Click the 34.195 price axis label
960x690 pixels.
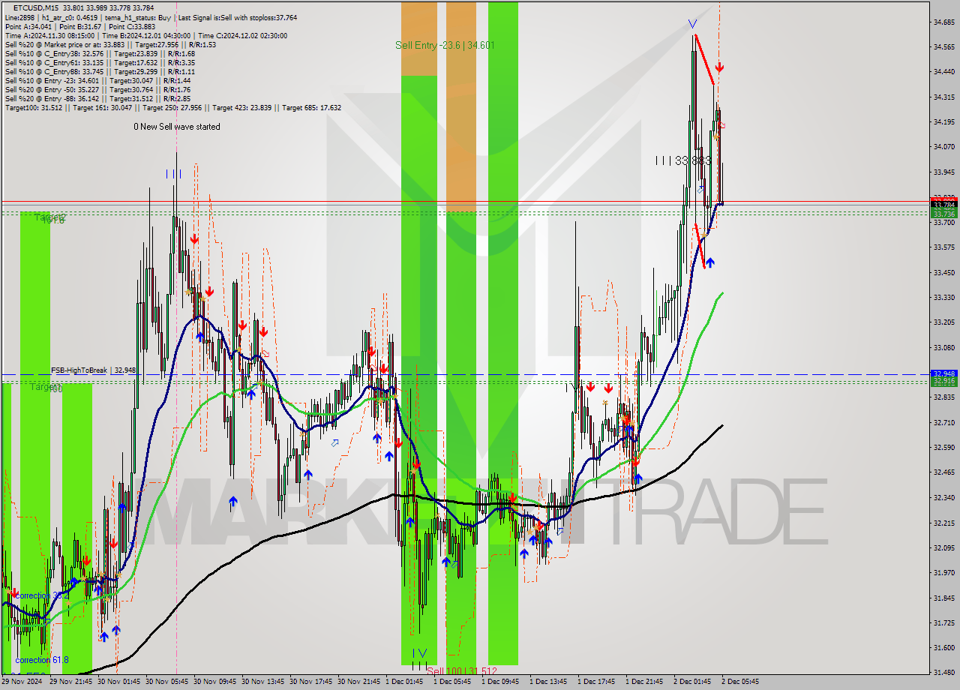(x=945, y=121)
